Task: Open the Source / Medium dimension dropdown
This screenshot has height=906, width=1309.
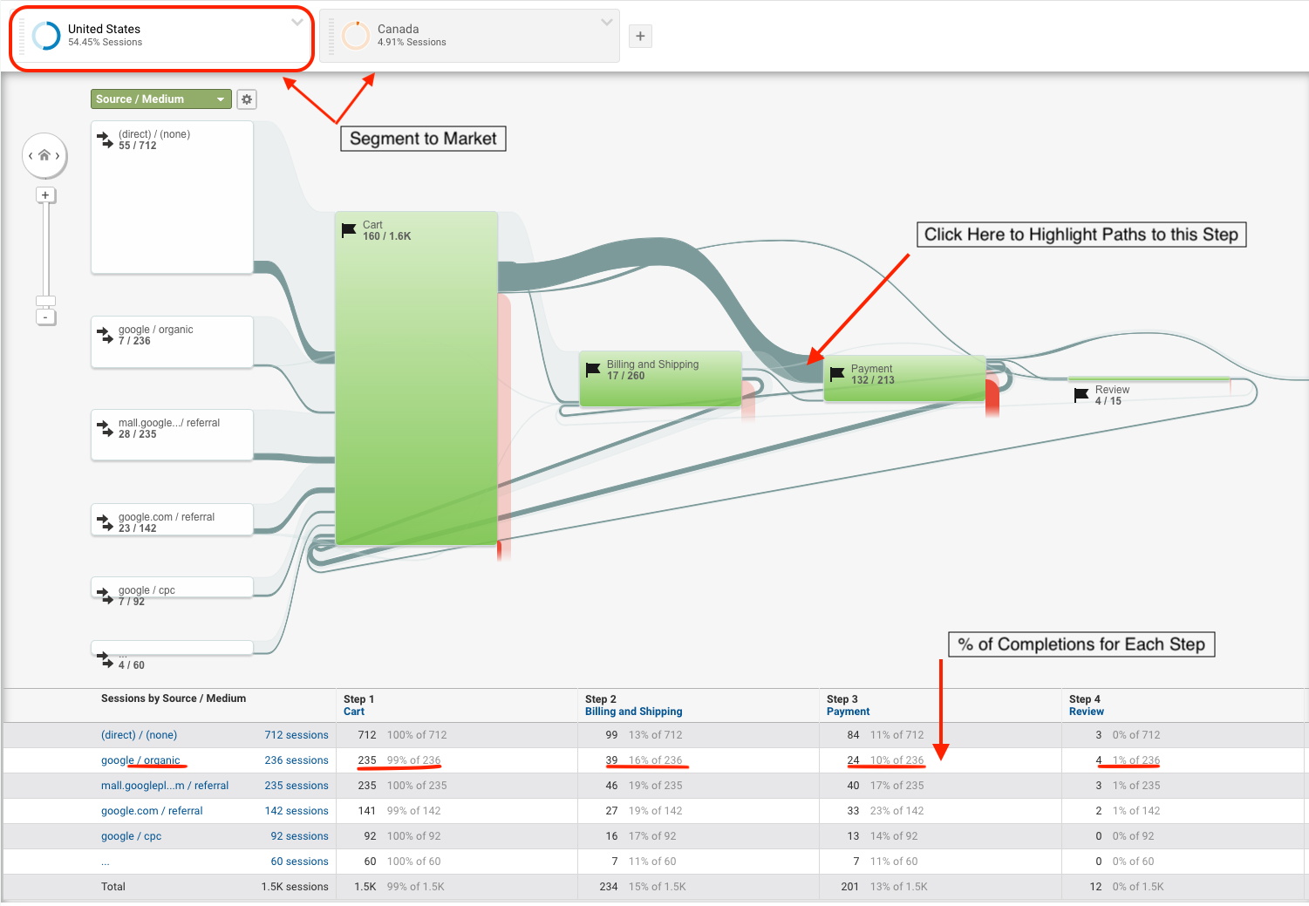Action: 160,99
